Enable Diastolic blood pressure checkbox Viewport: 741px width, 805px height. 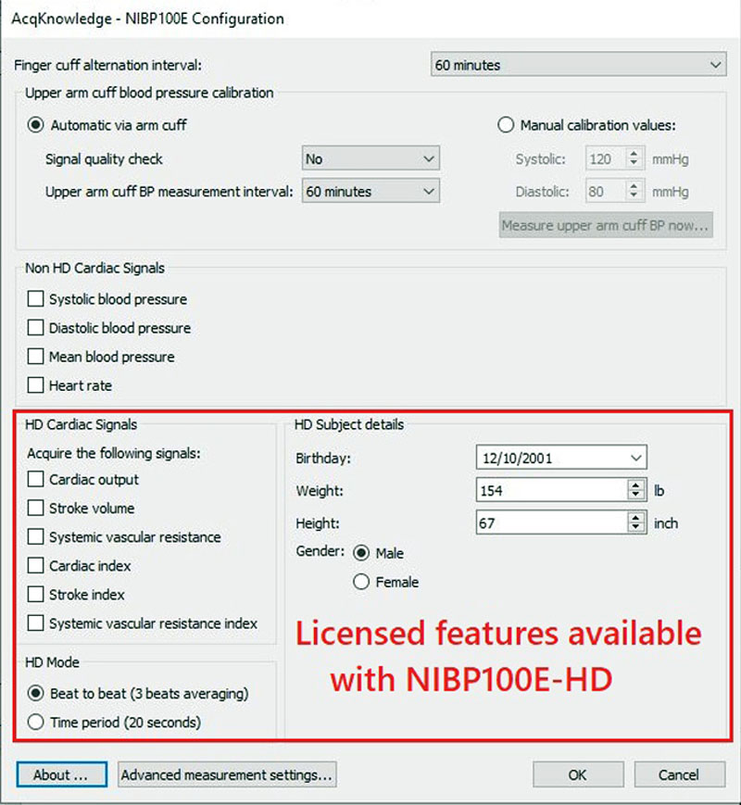pyautogui.click(x=36, y=328)
